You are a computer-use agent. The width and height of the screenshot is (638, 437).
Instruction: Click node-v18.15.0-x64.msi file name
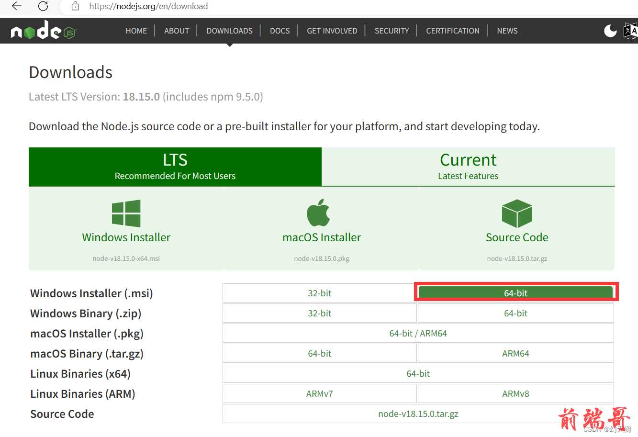(126, 258)
